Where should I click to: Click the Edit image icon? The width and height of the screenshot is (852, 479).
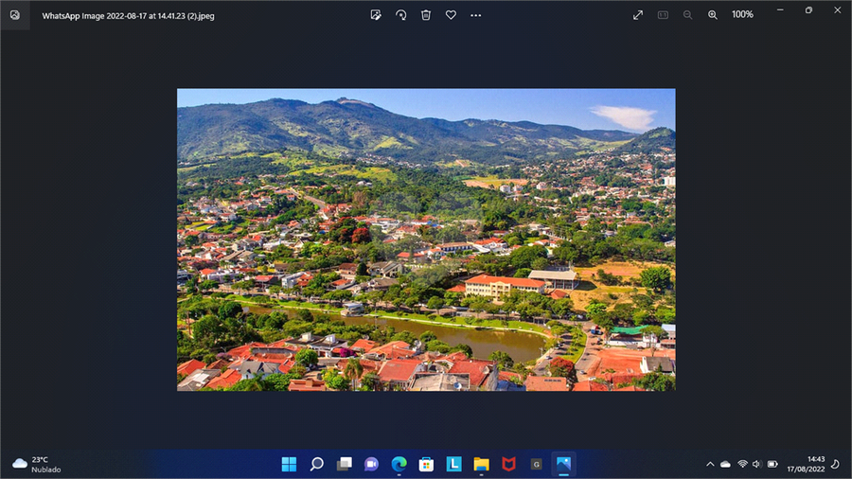[376, 15]
